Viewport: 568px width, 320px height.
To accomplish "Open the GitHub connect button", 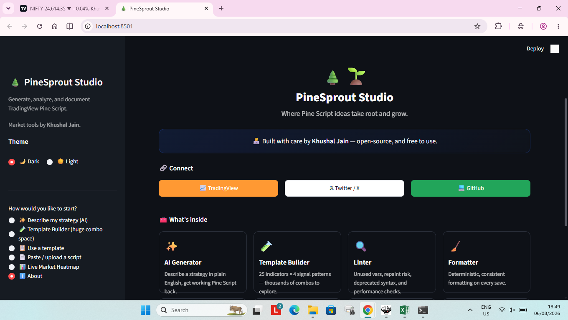I will pos(471,188).
